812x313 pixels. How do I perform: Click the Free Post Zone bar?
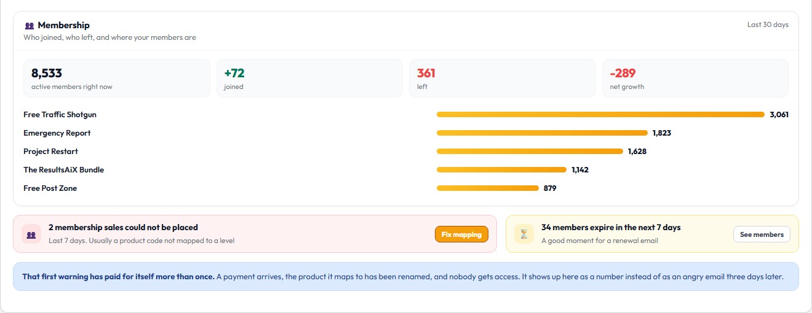488,188
